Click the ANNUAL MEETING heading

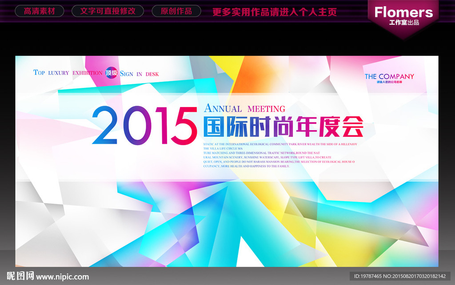[x=245, y=108]
